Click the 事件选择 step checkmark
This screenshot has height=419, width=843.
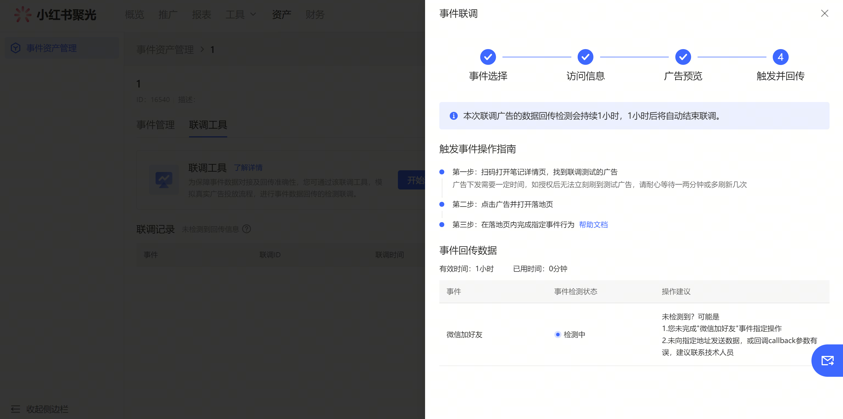click(488, 57)
